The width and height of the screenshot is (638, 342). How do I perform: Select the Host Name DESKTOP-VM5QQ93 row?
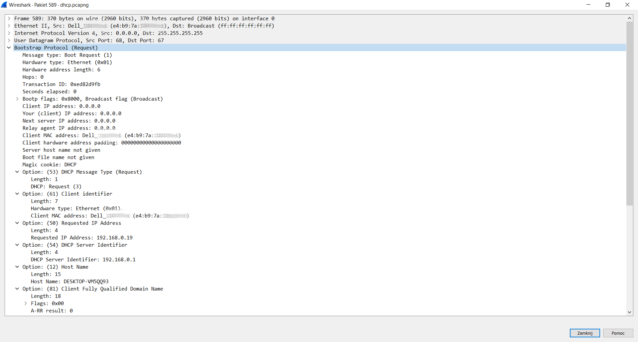(316, 282)
